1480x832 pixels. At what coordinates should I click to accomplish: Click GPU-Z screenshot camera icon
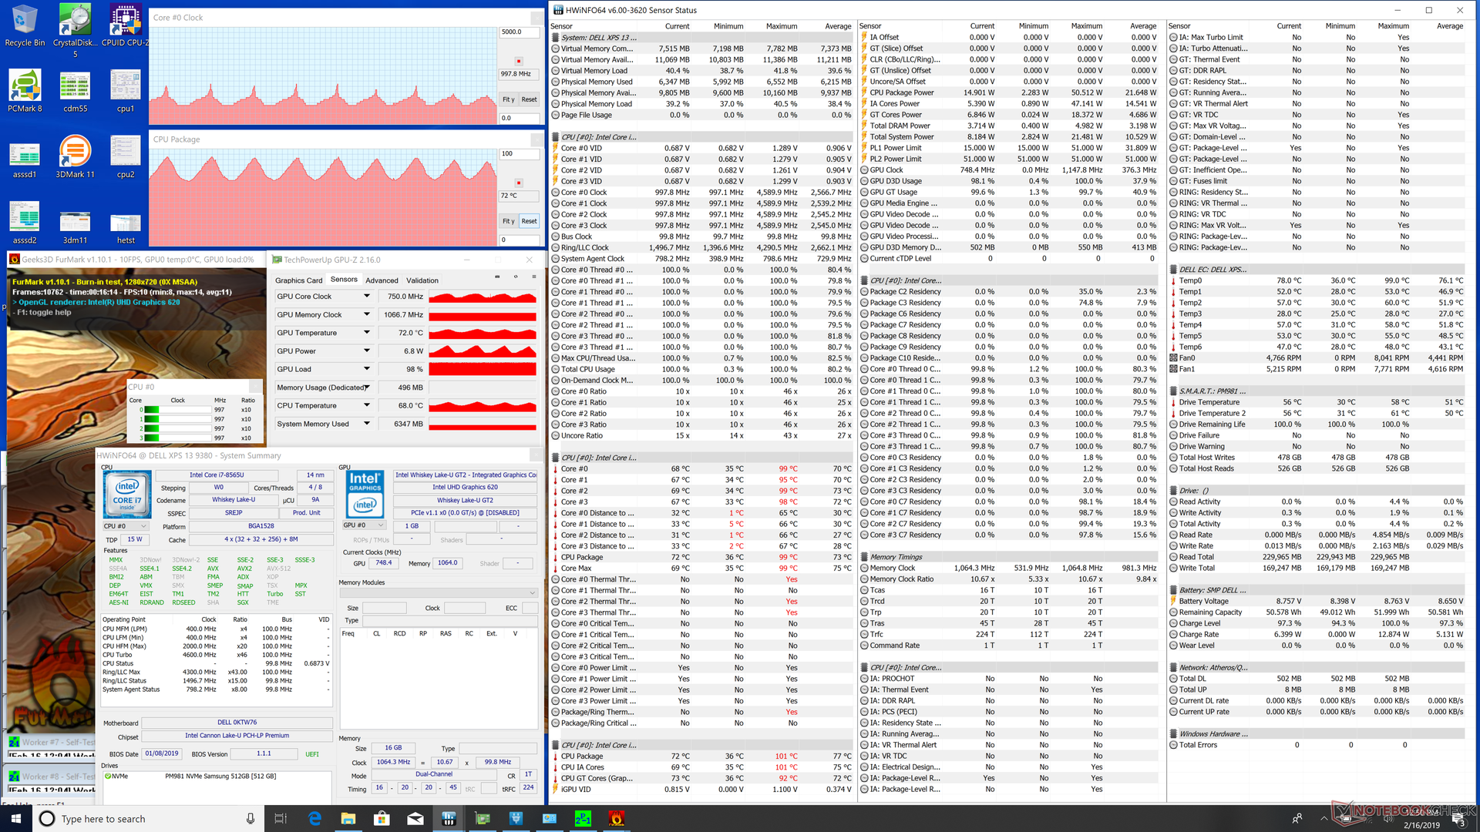497,277
